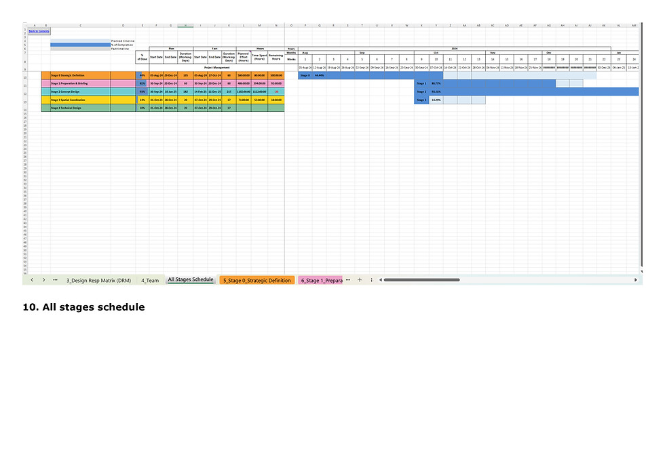
Task: Select the column C header
Action: tap(80, 25)
